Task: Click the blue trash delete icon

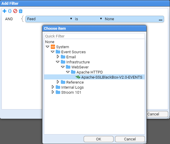Action: 21,11
